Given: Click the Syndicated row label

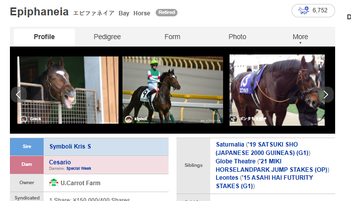Looking at the screenshot, I should tap(27, 198).
